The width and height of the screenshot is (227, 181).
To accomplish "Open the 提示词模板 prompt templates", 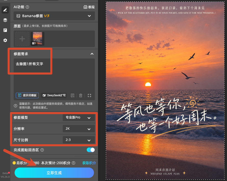I will (27, 95).
